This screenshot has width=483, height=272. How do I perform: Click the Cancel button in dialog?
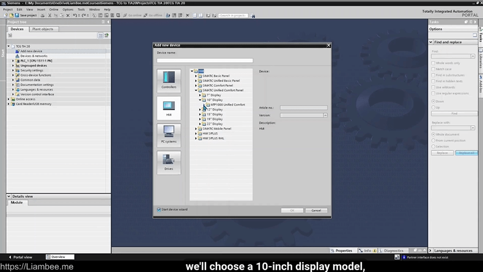[x=316, y=210]
